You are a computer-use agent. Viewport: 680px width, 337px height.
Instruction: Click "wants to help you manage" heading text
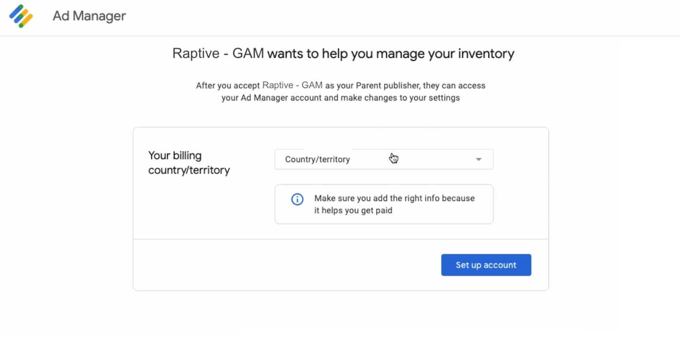tap(346, 54)
